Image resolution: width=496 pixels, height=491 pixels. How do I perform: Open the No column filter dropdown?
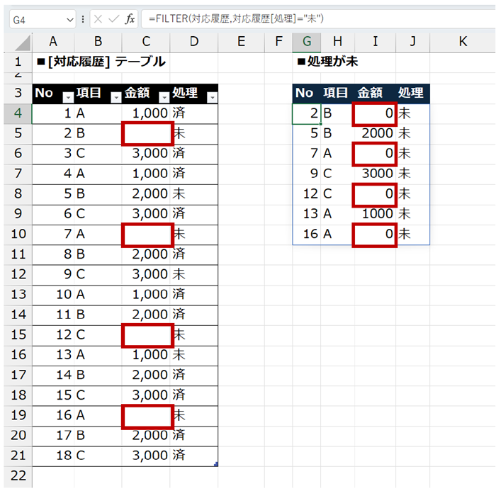pos(68,98)
